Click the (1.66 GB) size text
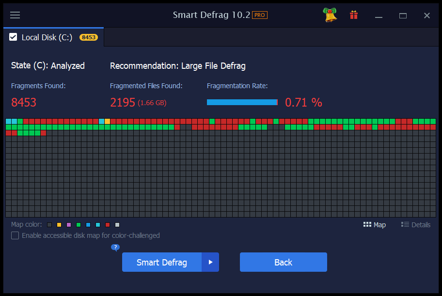The image size is (442, 296). coord(152,103)
